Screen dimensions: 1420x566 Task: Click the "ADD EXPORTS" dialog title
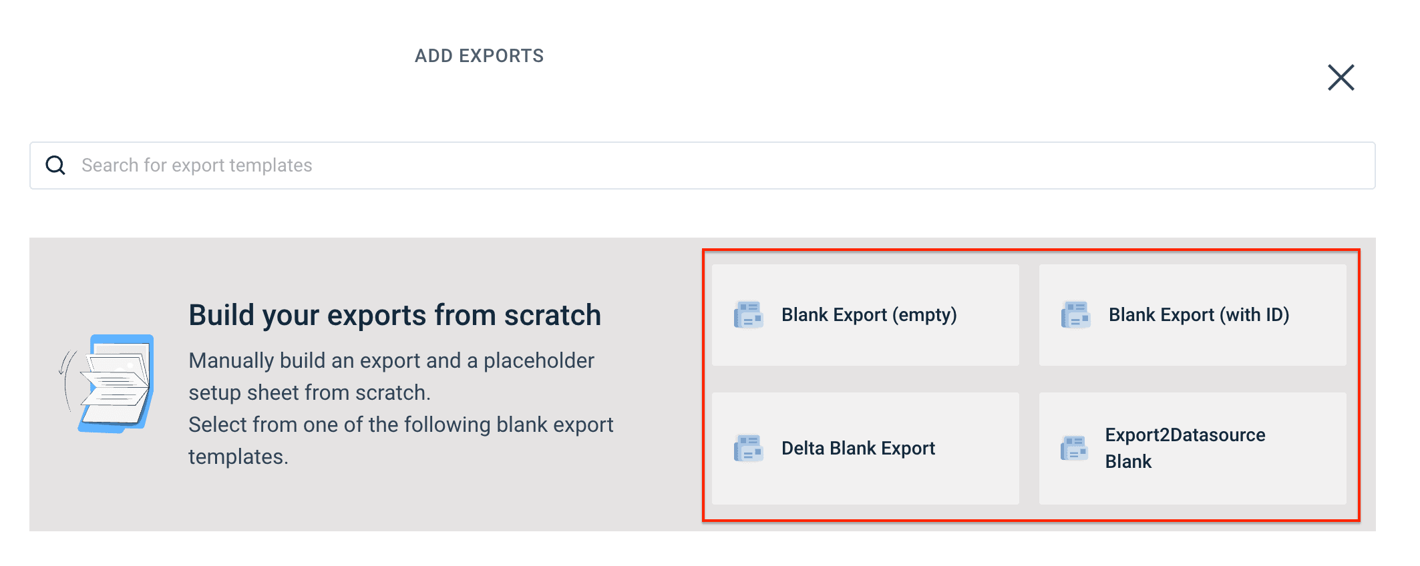(x=479, y=56)
